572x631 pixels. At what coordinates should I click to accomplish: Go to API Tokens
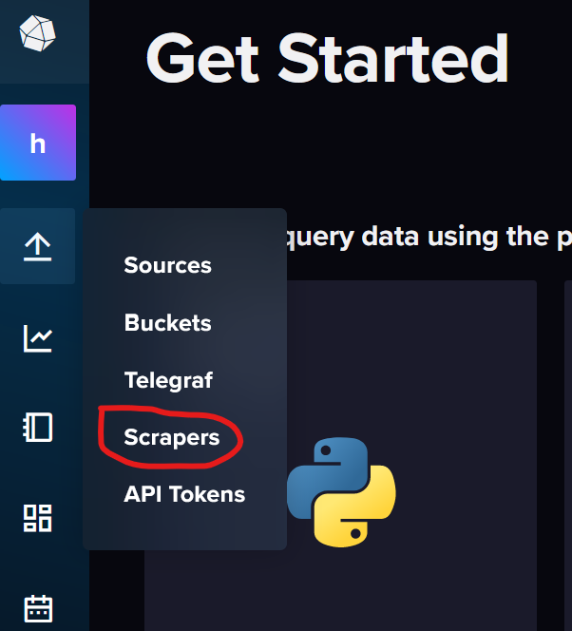[x=184, y=494]
